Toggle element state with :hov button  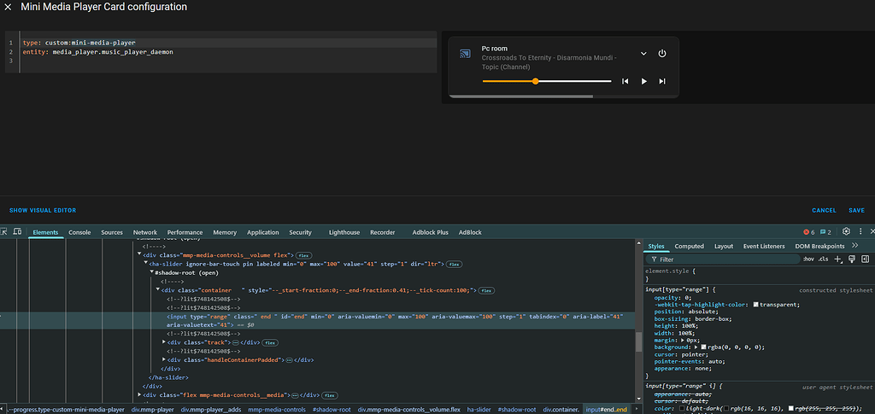pyautogui.click(x=807, y=259)
